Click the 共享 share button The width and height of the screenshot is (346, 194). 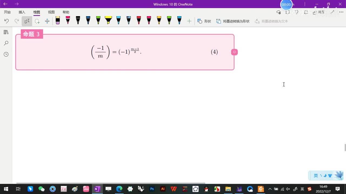click(x=319, y=12)
